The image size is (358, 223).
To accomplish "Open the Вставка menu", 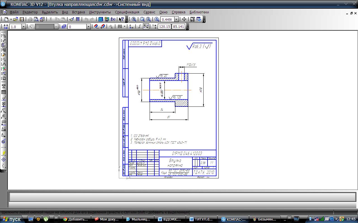I will (79, 12).
